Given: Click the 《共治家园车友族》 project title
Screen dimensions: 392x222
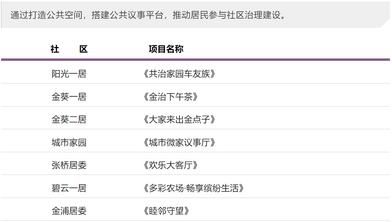Looking at the screenshot, I should 179,74.
